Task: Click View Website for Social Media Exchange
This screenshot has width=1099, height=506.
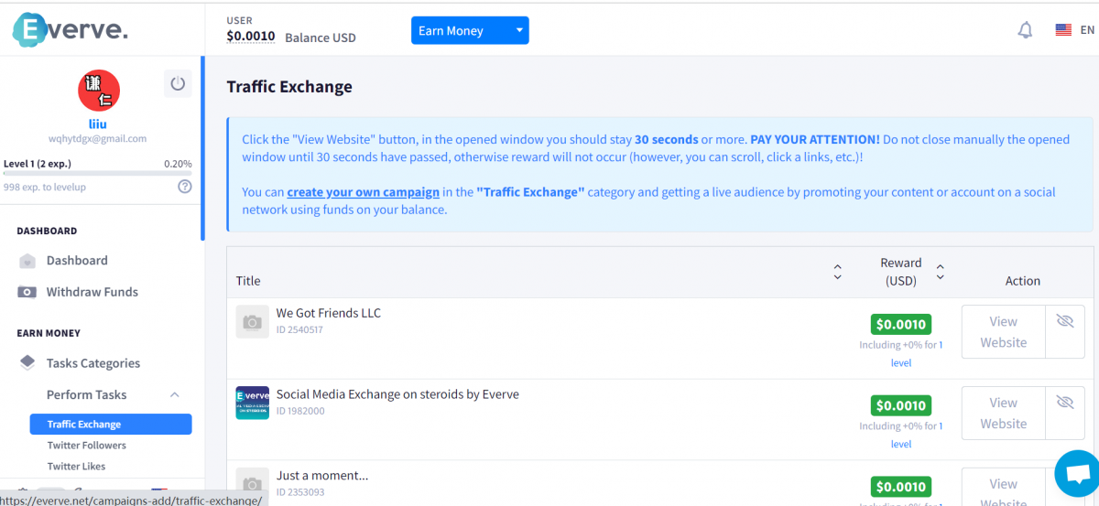Action: point(1003,413)
